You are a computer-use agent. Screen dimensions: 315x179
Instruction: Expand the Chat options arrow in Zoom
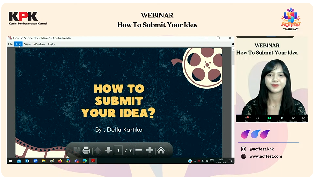coord(251,118)
